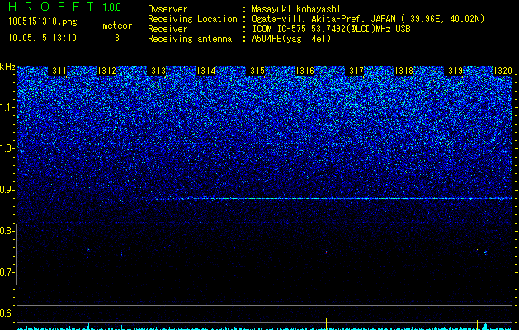
Task: Click the 0.7 frequency label
Action: pos(7,272)
